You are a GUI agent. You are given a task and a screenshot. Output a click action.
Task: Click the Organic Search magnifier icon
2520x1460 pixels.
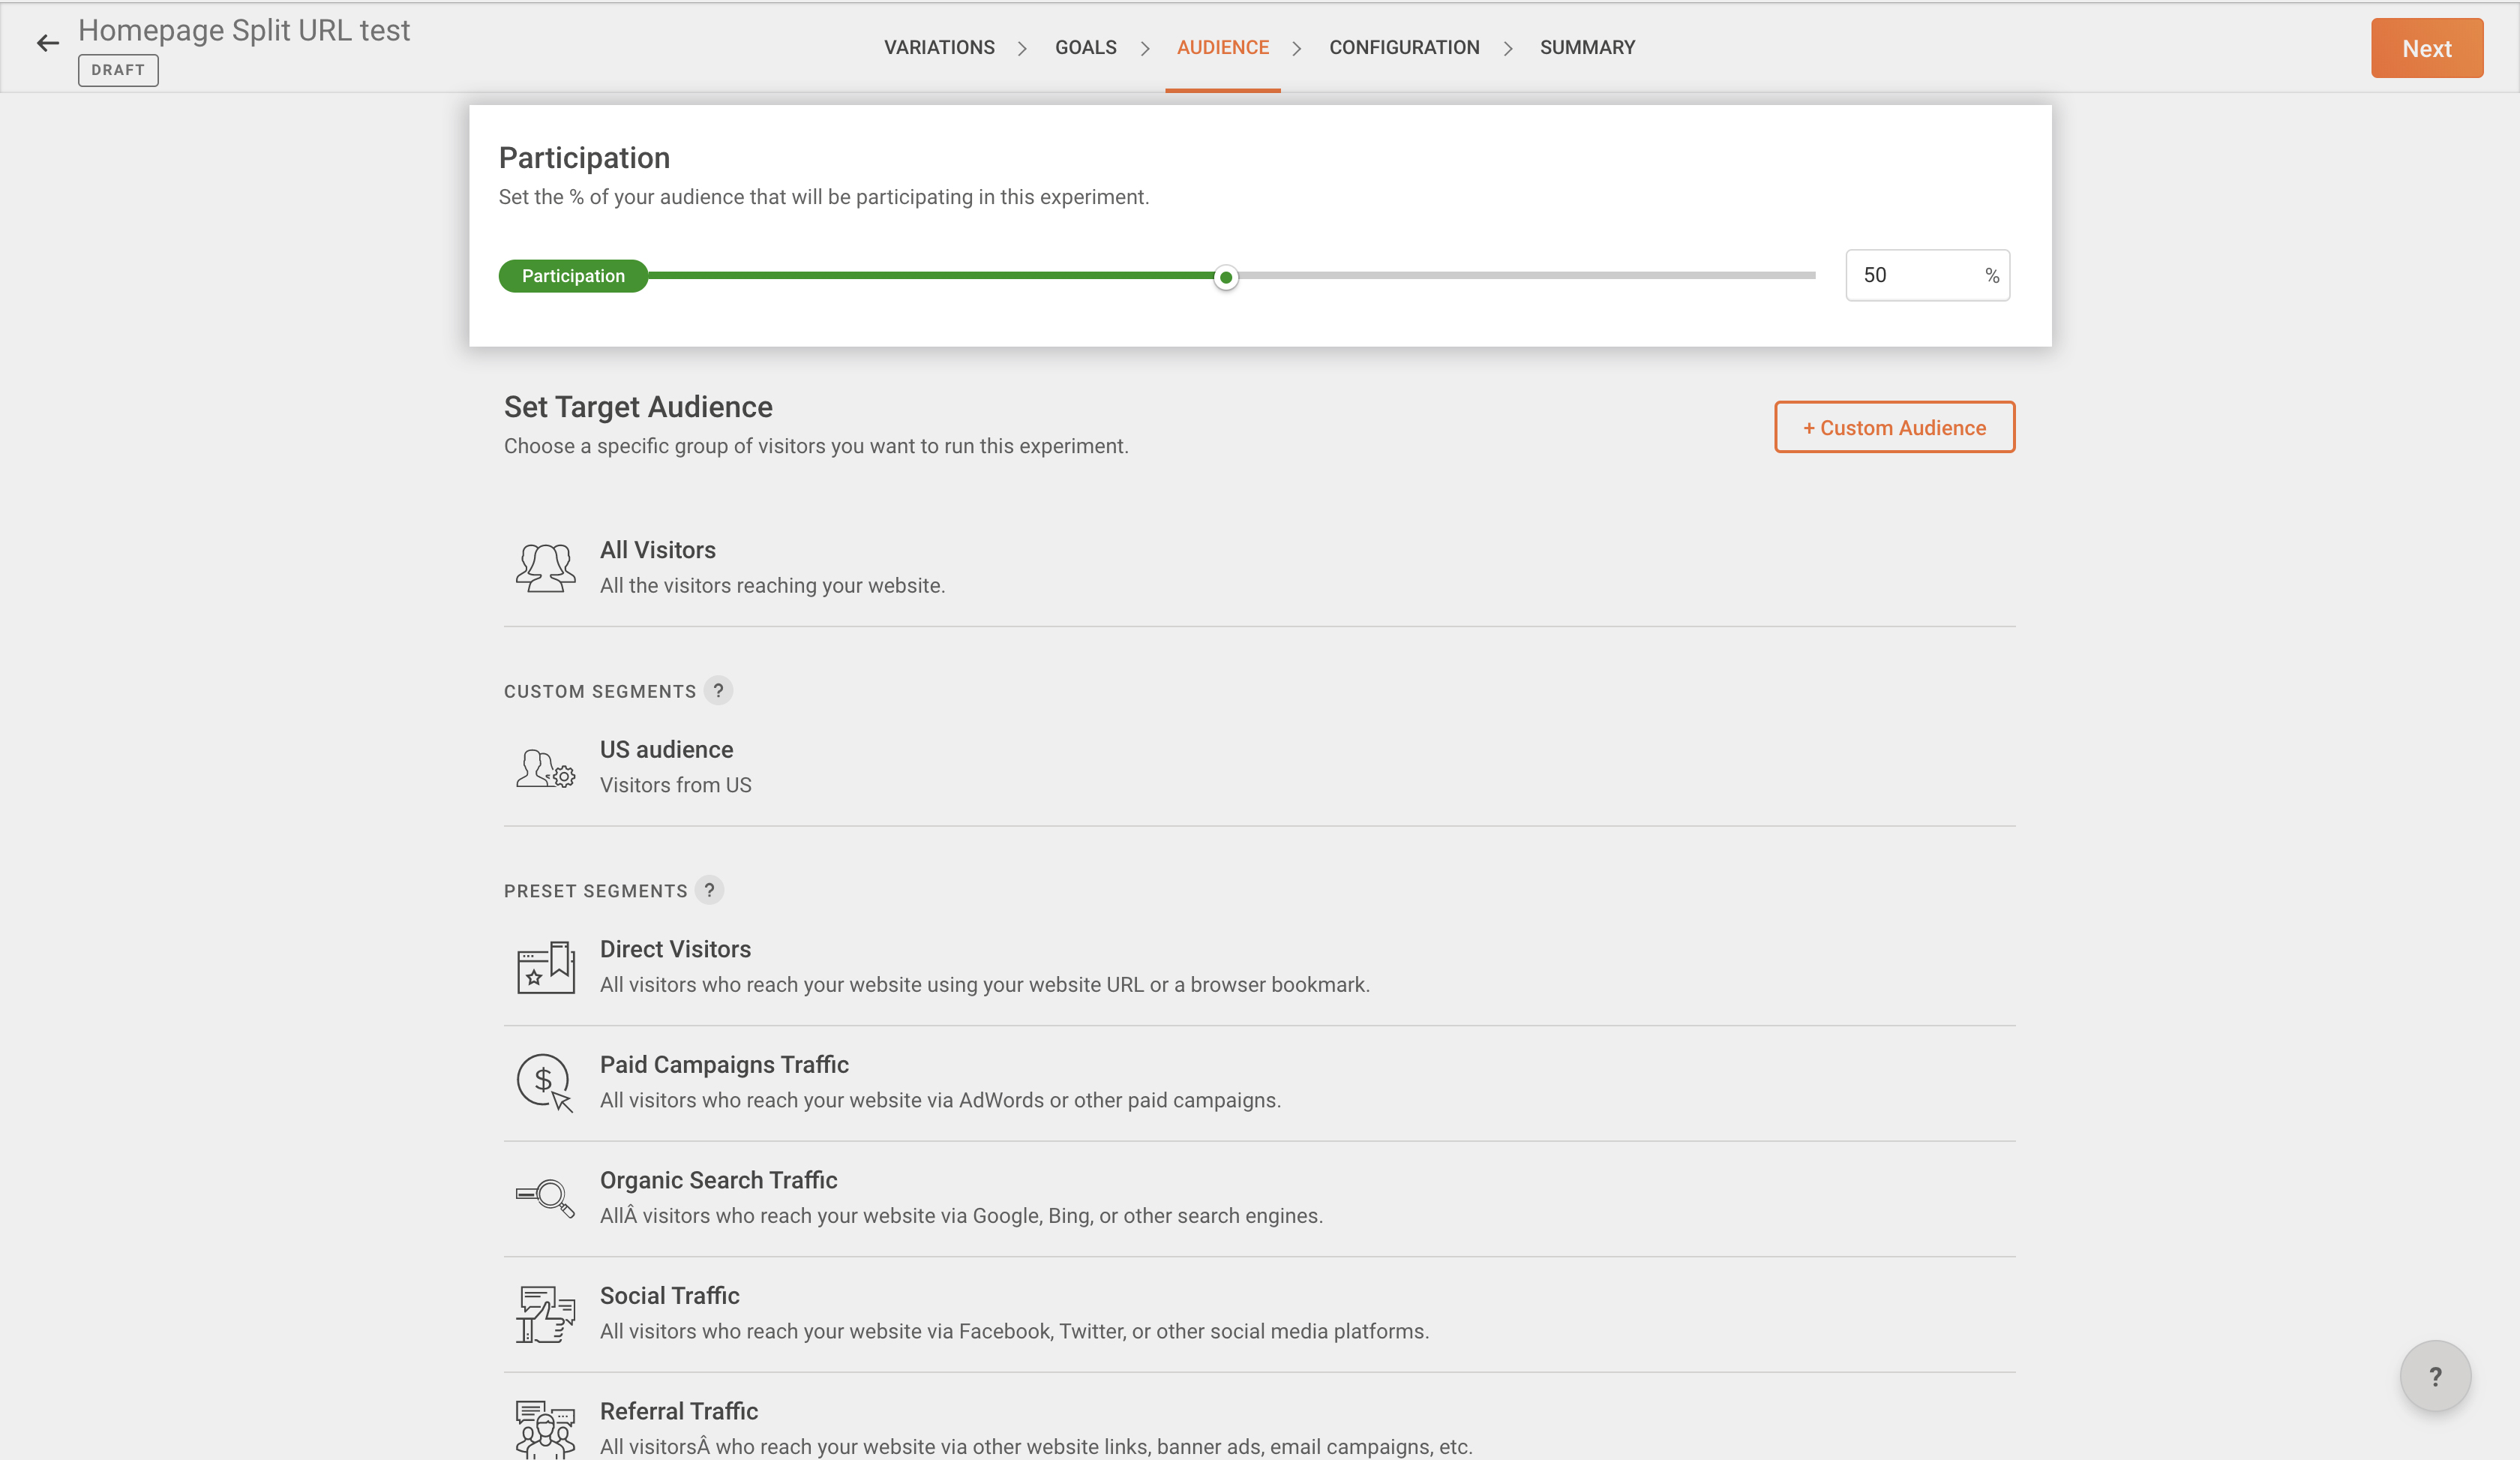click(545, 1197)
